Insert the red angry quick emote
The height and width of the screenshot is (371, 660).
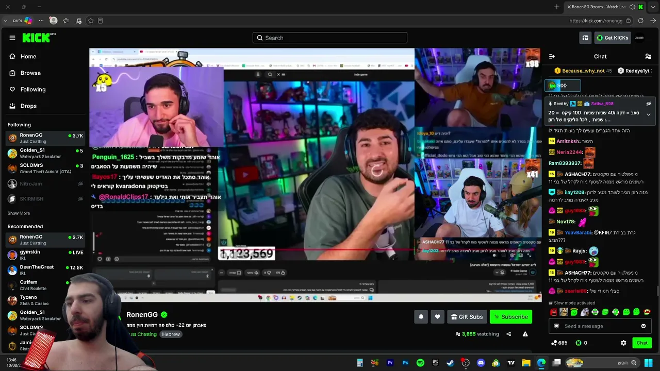pos(554,312)
